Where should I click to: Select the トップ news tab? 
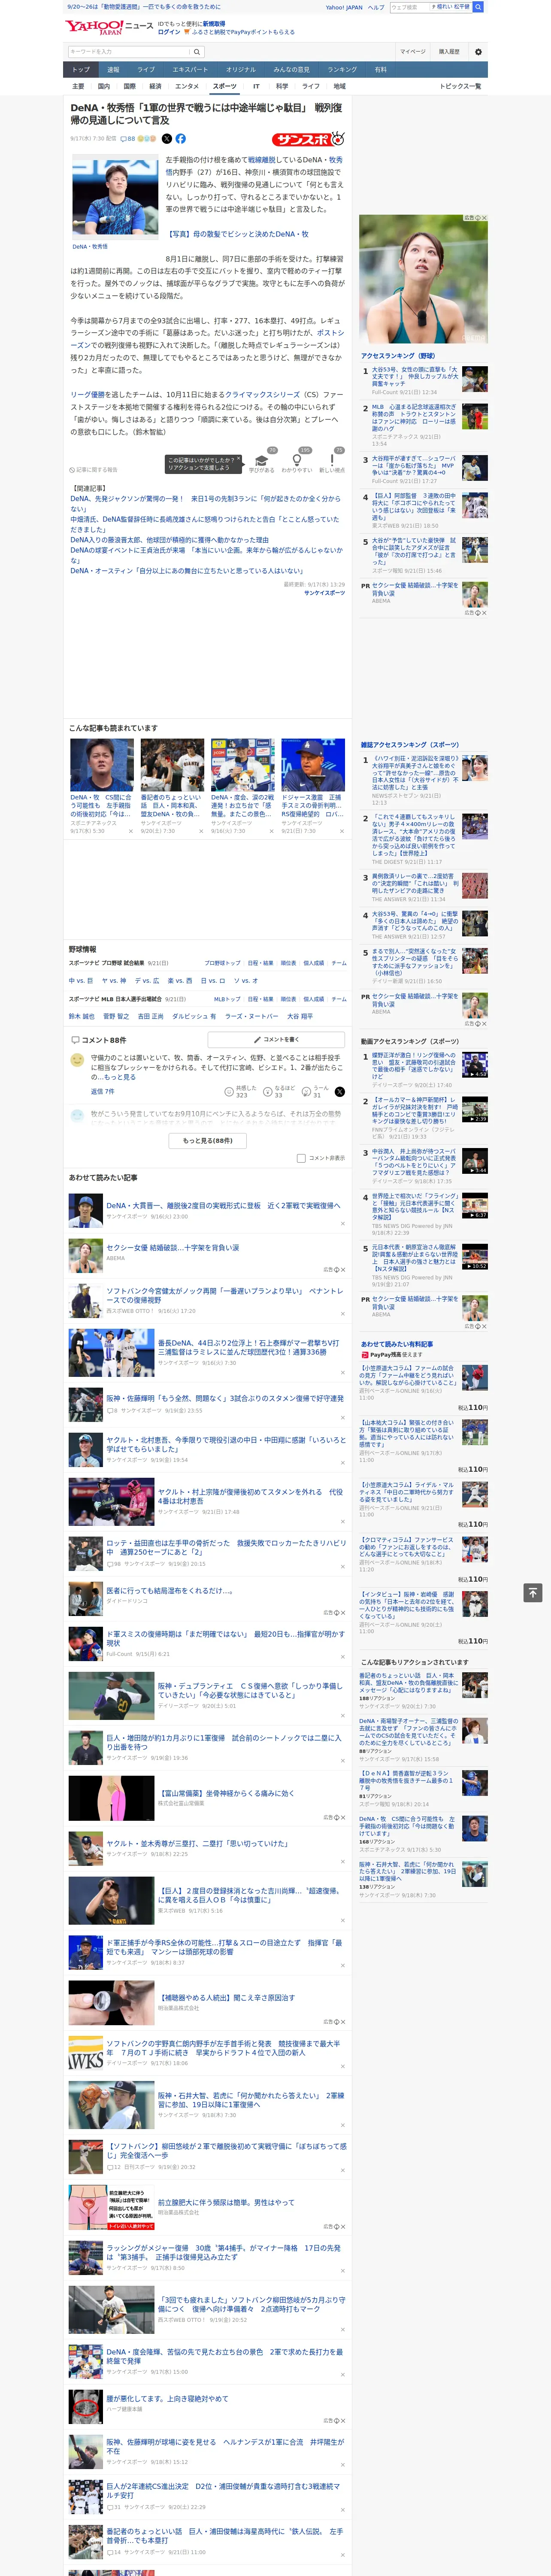[81, 70]
